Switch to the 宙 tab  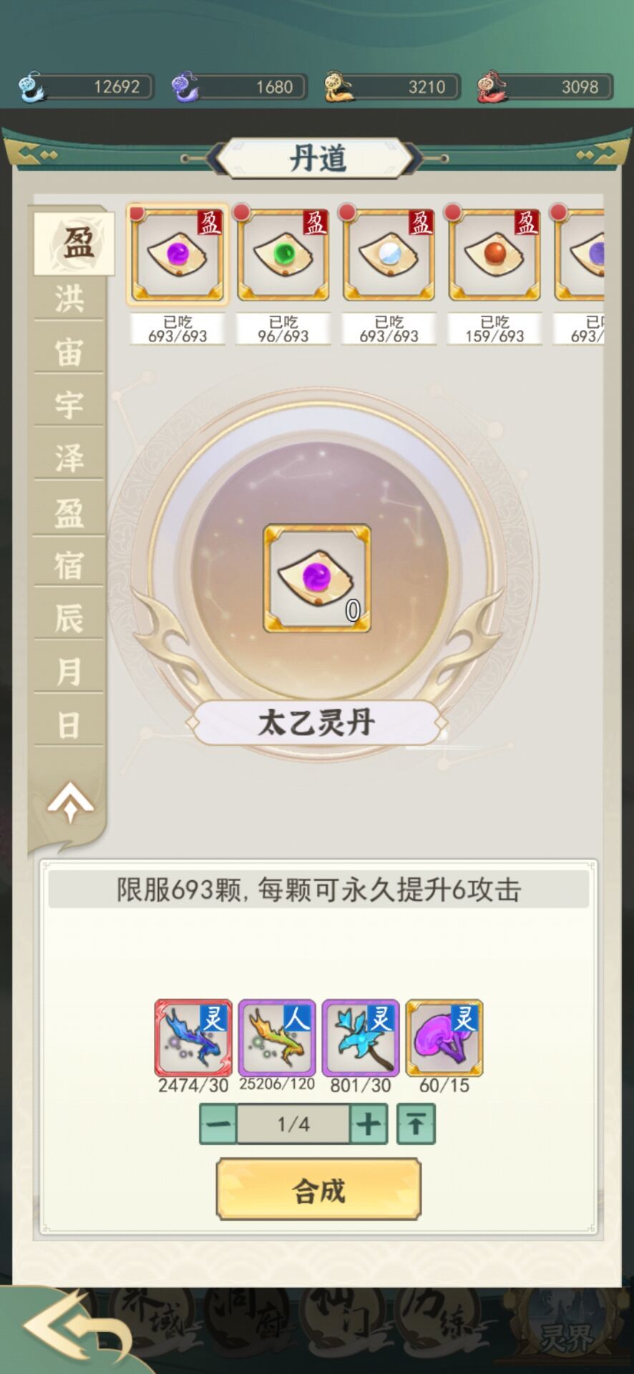tap(69, 352)
